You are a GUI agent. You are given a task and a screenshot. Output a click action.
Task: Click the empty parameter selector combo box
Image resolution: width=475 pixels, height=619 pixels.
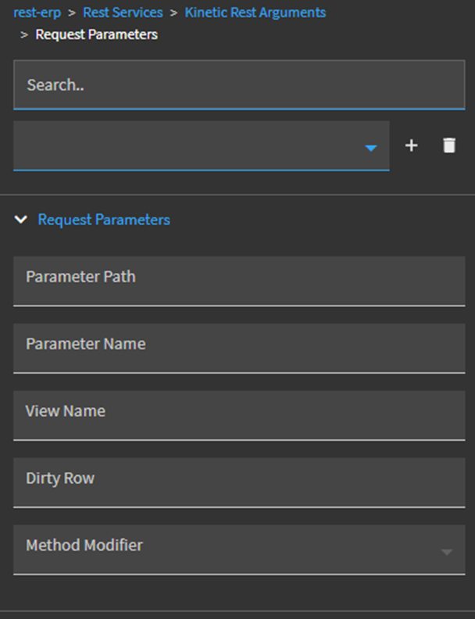click(187, 145)
